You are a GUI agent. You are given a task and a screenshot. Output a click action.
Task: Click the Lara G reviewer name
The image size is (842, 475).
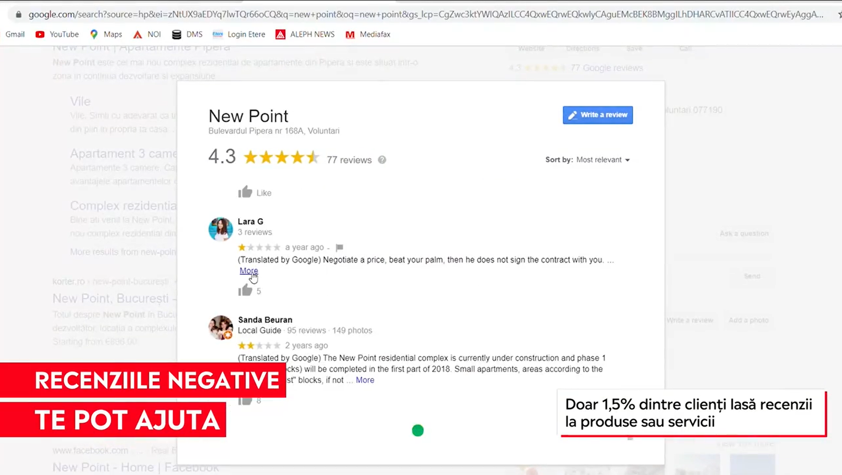250,221
